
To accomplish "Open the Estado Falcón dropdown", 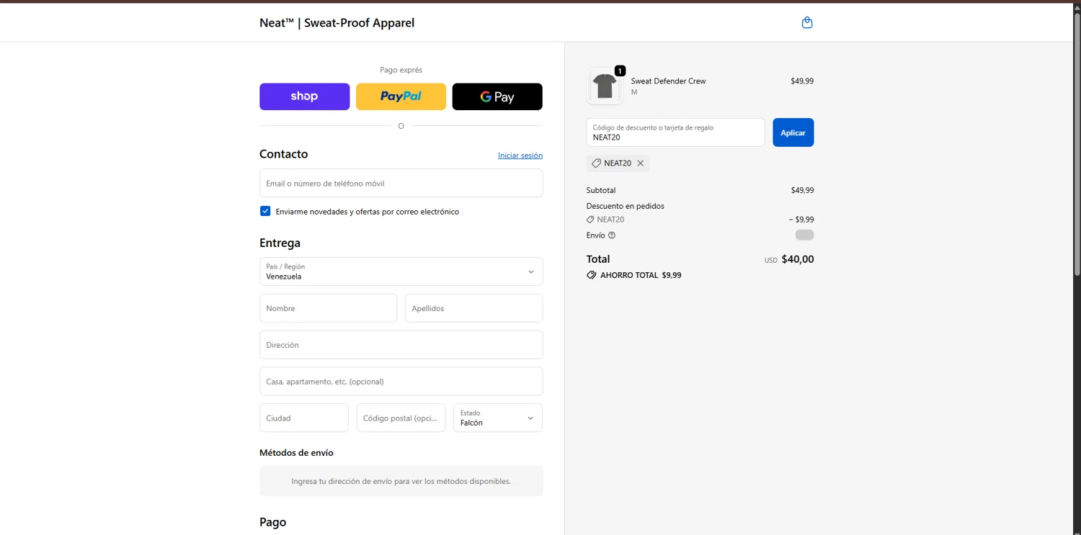I will [x=498, y=418].
